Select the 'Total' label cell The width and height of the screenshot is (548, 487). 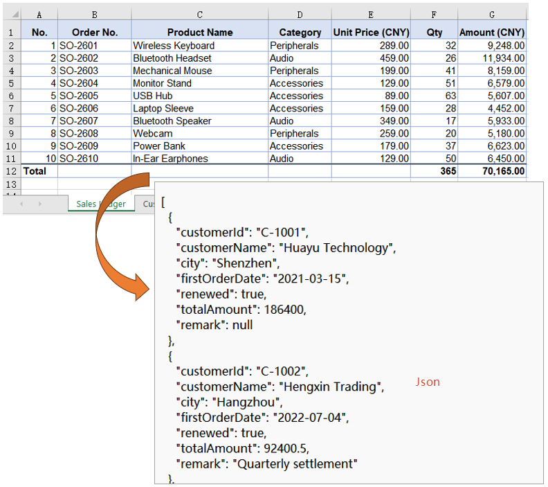coord(39,171)
